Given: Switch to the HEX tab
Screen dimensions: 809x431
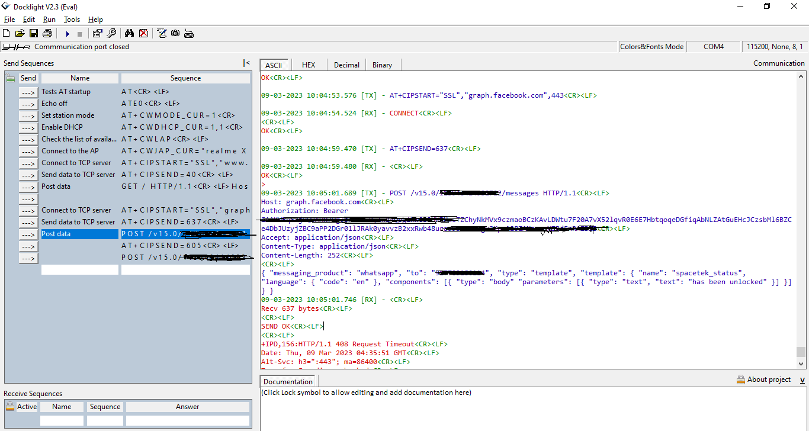Looking at the screenshot, I should point(309,65).
